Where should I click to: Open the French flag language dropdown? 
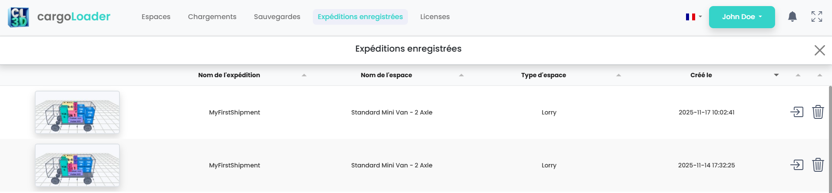click(x=693, y=17)
